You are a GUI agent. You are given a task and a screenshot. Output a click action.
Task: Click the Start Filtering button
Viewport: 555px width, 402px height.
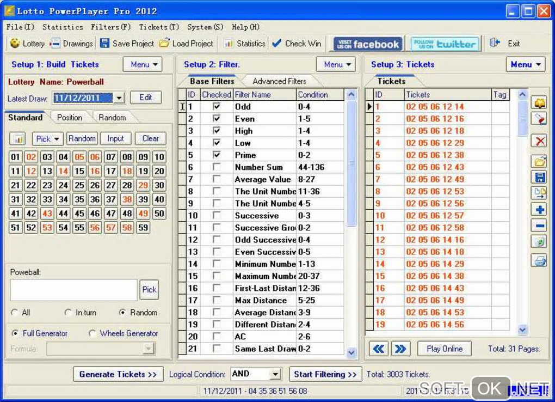point(325,374)
